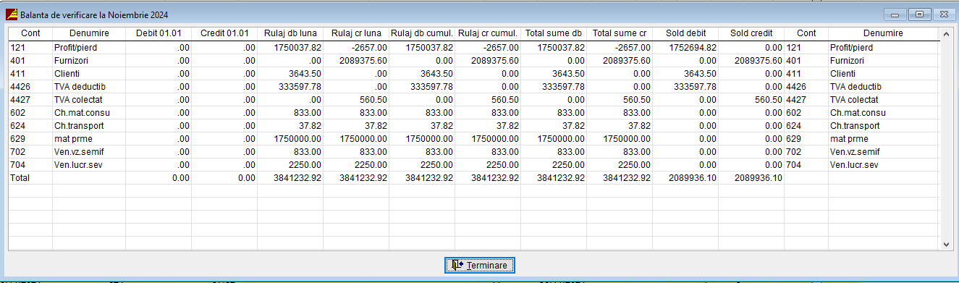Click the Credit 01.01 column header
The height and width of the screenshot is (283, 959).
[x=224, y=33]
